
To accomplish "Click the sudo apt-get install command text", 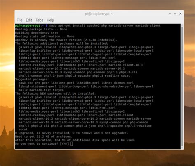I will 105,26.
